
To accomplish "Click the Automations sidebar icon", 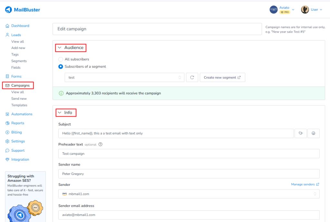I will point(7,114).
